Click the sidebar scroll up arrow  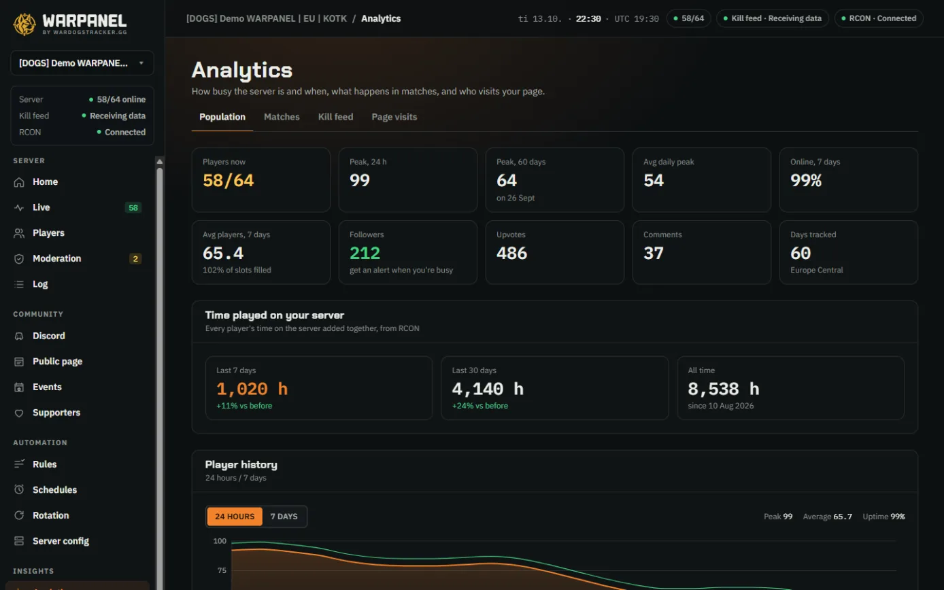coord(160,162)
